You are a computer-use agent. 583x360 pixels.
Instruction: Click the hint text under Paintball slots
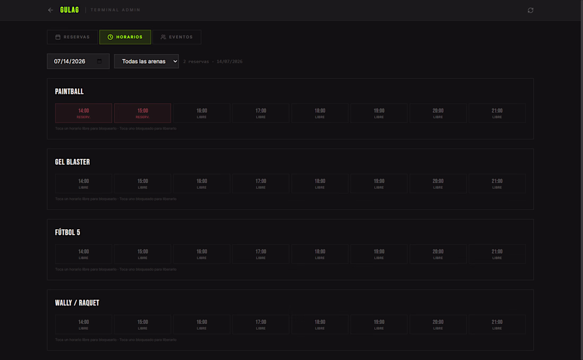coord(116,129)
